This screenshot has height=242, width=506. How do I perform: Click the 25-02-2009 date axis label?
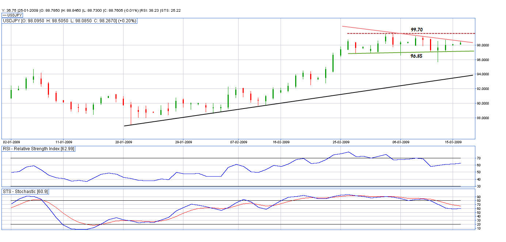(x=340, y=142)
